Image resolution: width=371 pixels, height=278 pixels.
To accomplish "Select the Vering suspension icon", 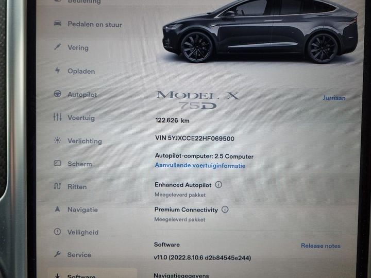I will pyautogui.click(x=58, y=47).
